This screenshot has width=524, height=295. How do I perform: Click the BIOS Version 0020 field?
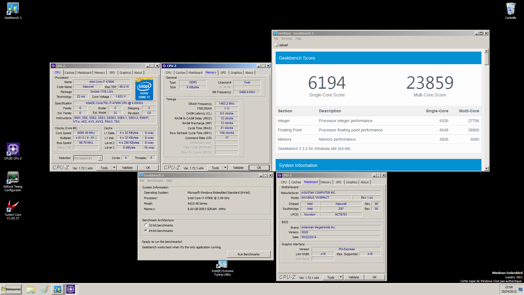(341, 232)
